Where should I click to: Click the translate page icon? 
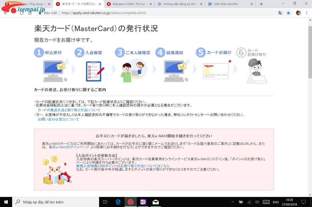pyautogui.click(x=280, y=13)
